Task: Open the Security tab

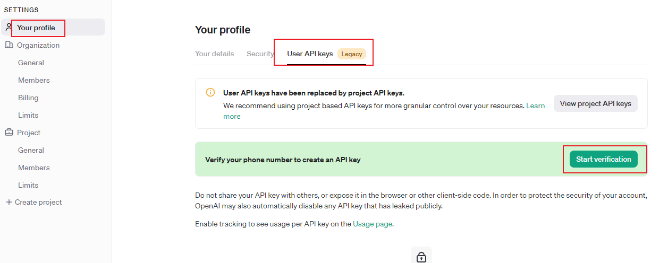Action: pyautogui.click(x=260, y=54)
